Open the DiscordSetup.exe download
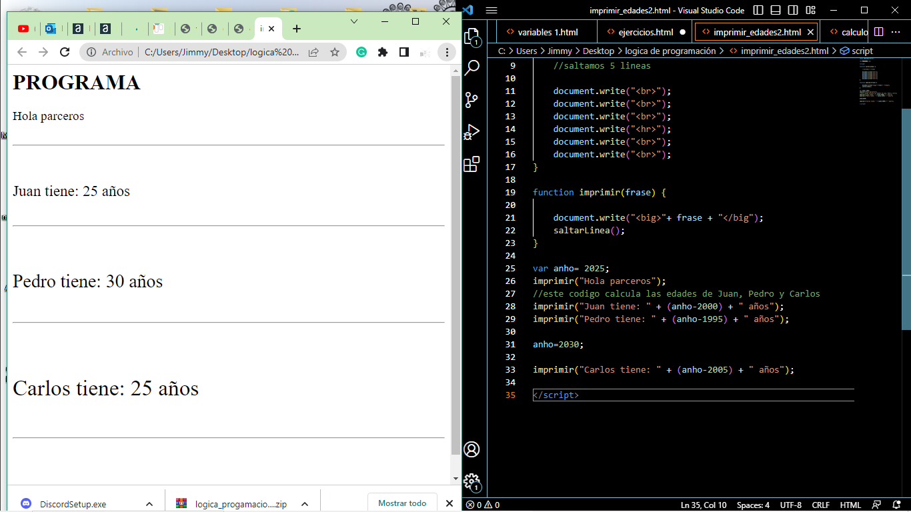This screenshot has height=512, width=911. [x=73, y=504]
